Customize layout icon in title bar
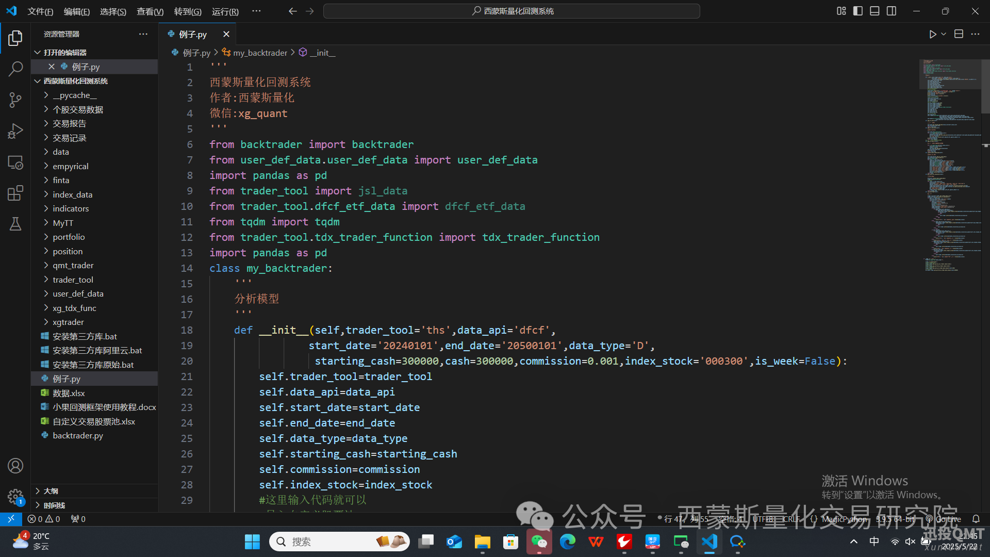990x557 pixels. tap(841, 11)
